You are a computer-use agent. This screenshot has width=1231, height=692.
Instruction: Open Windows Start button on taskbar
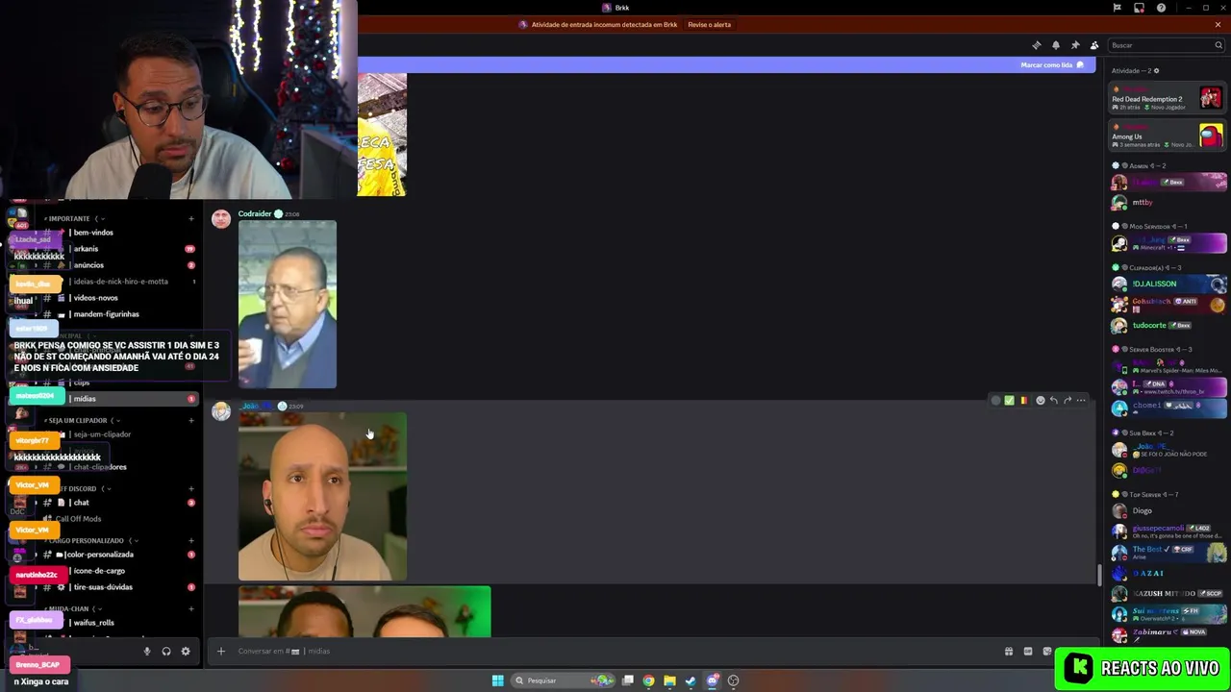point(497,680)
